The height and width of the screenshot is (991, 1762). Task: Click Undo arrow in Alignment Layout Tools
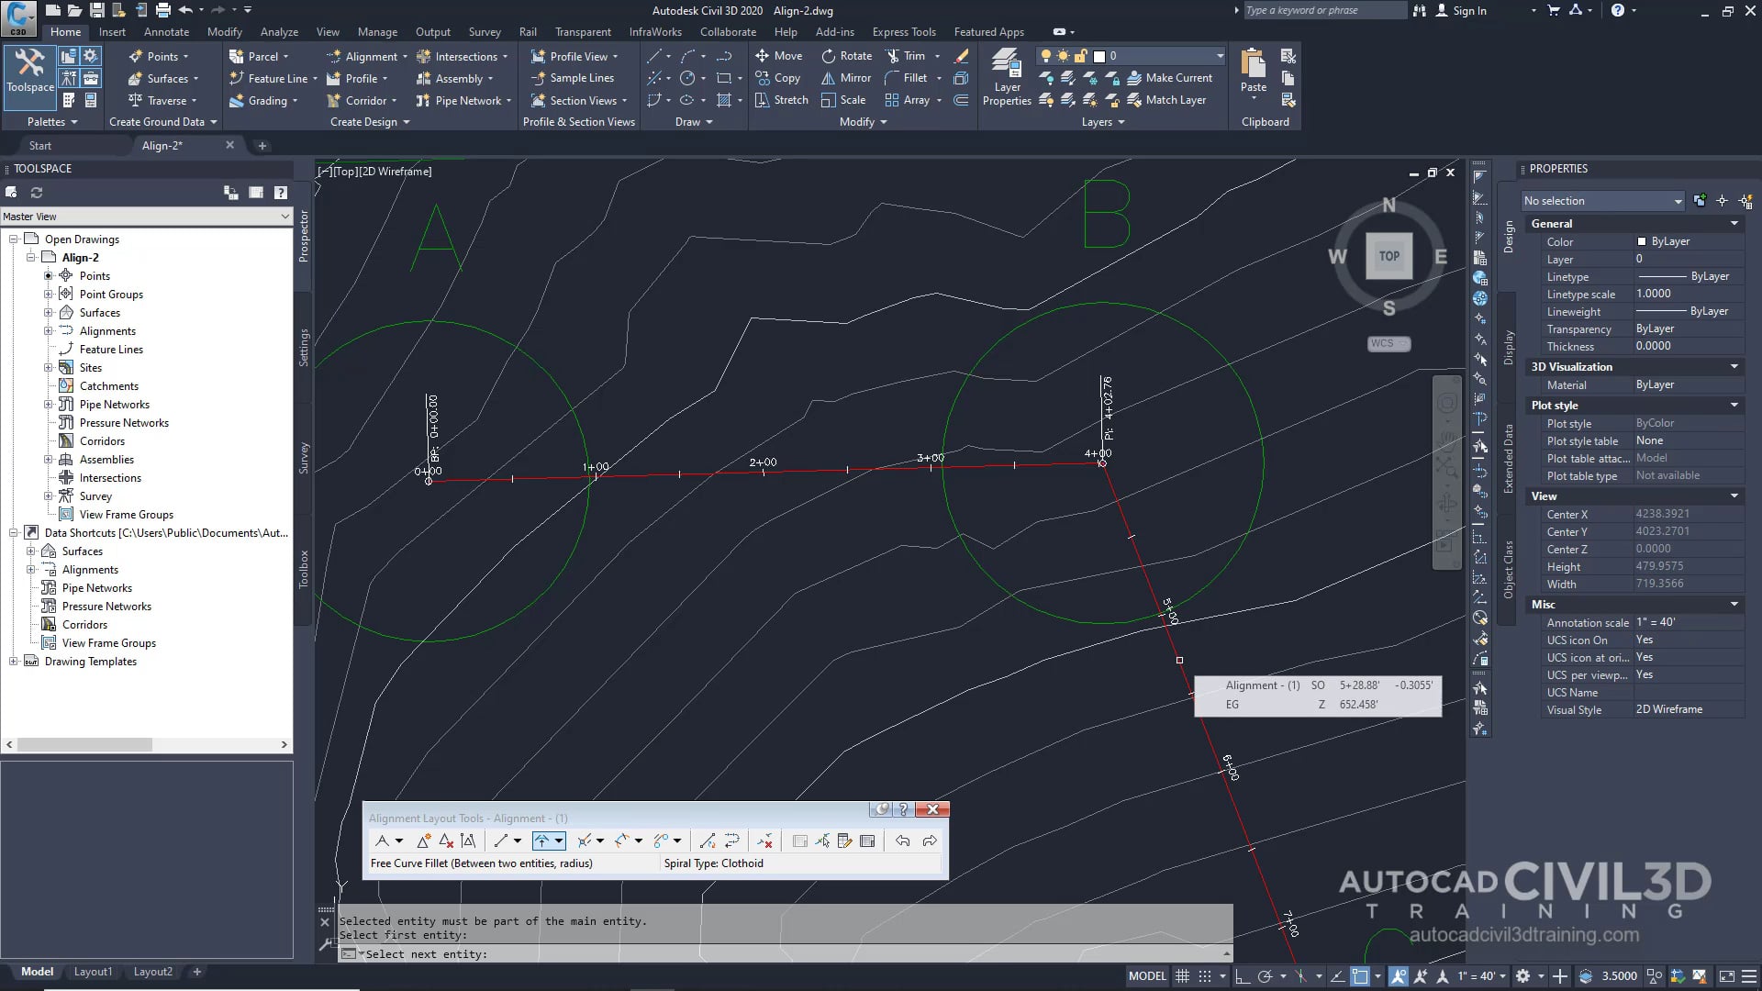point(903,841)
